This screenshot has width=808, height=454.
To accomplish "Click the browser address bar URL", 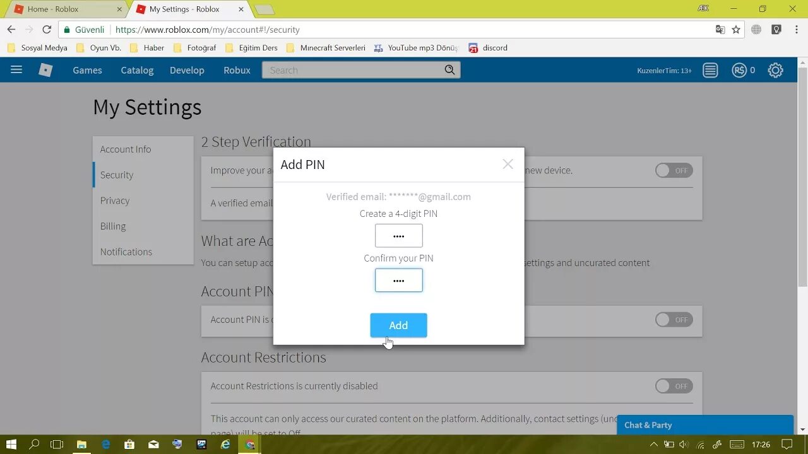I will [x=208, y=30].
